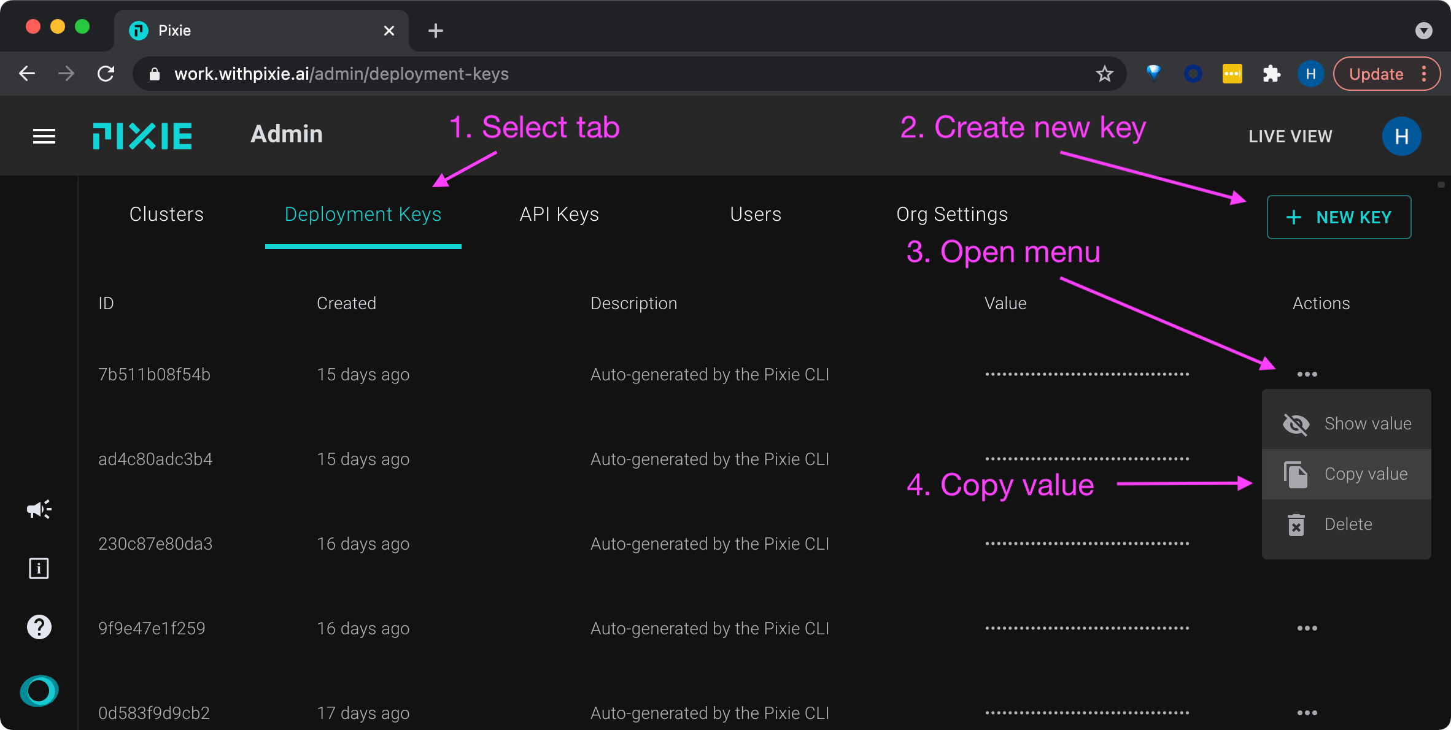Open the help question mark icon
Viewport: 1451px width, 730px height.
[39, 627]
